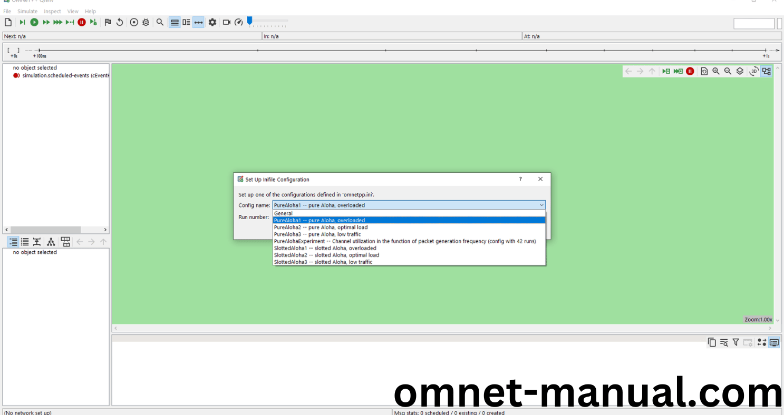Viewport: 784px width, 415px height.
Task: Toggle the highlighted three-dot button left of gear
Action: click(x=198, y=22)
